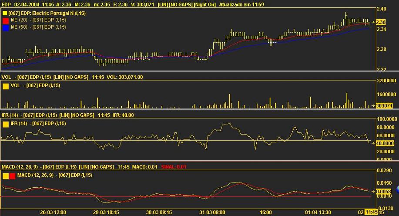The height and width of the screenshot is (216, 399).
Task: Click the yellow IFR (14) legend swatch
Action: pyautogui.click(x=6, y=124)
